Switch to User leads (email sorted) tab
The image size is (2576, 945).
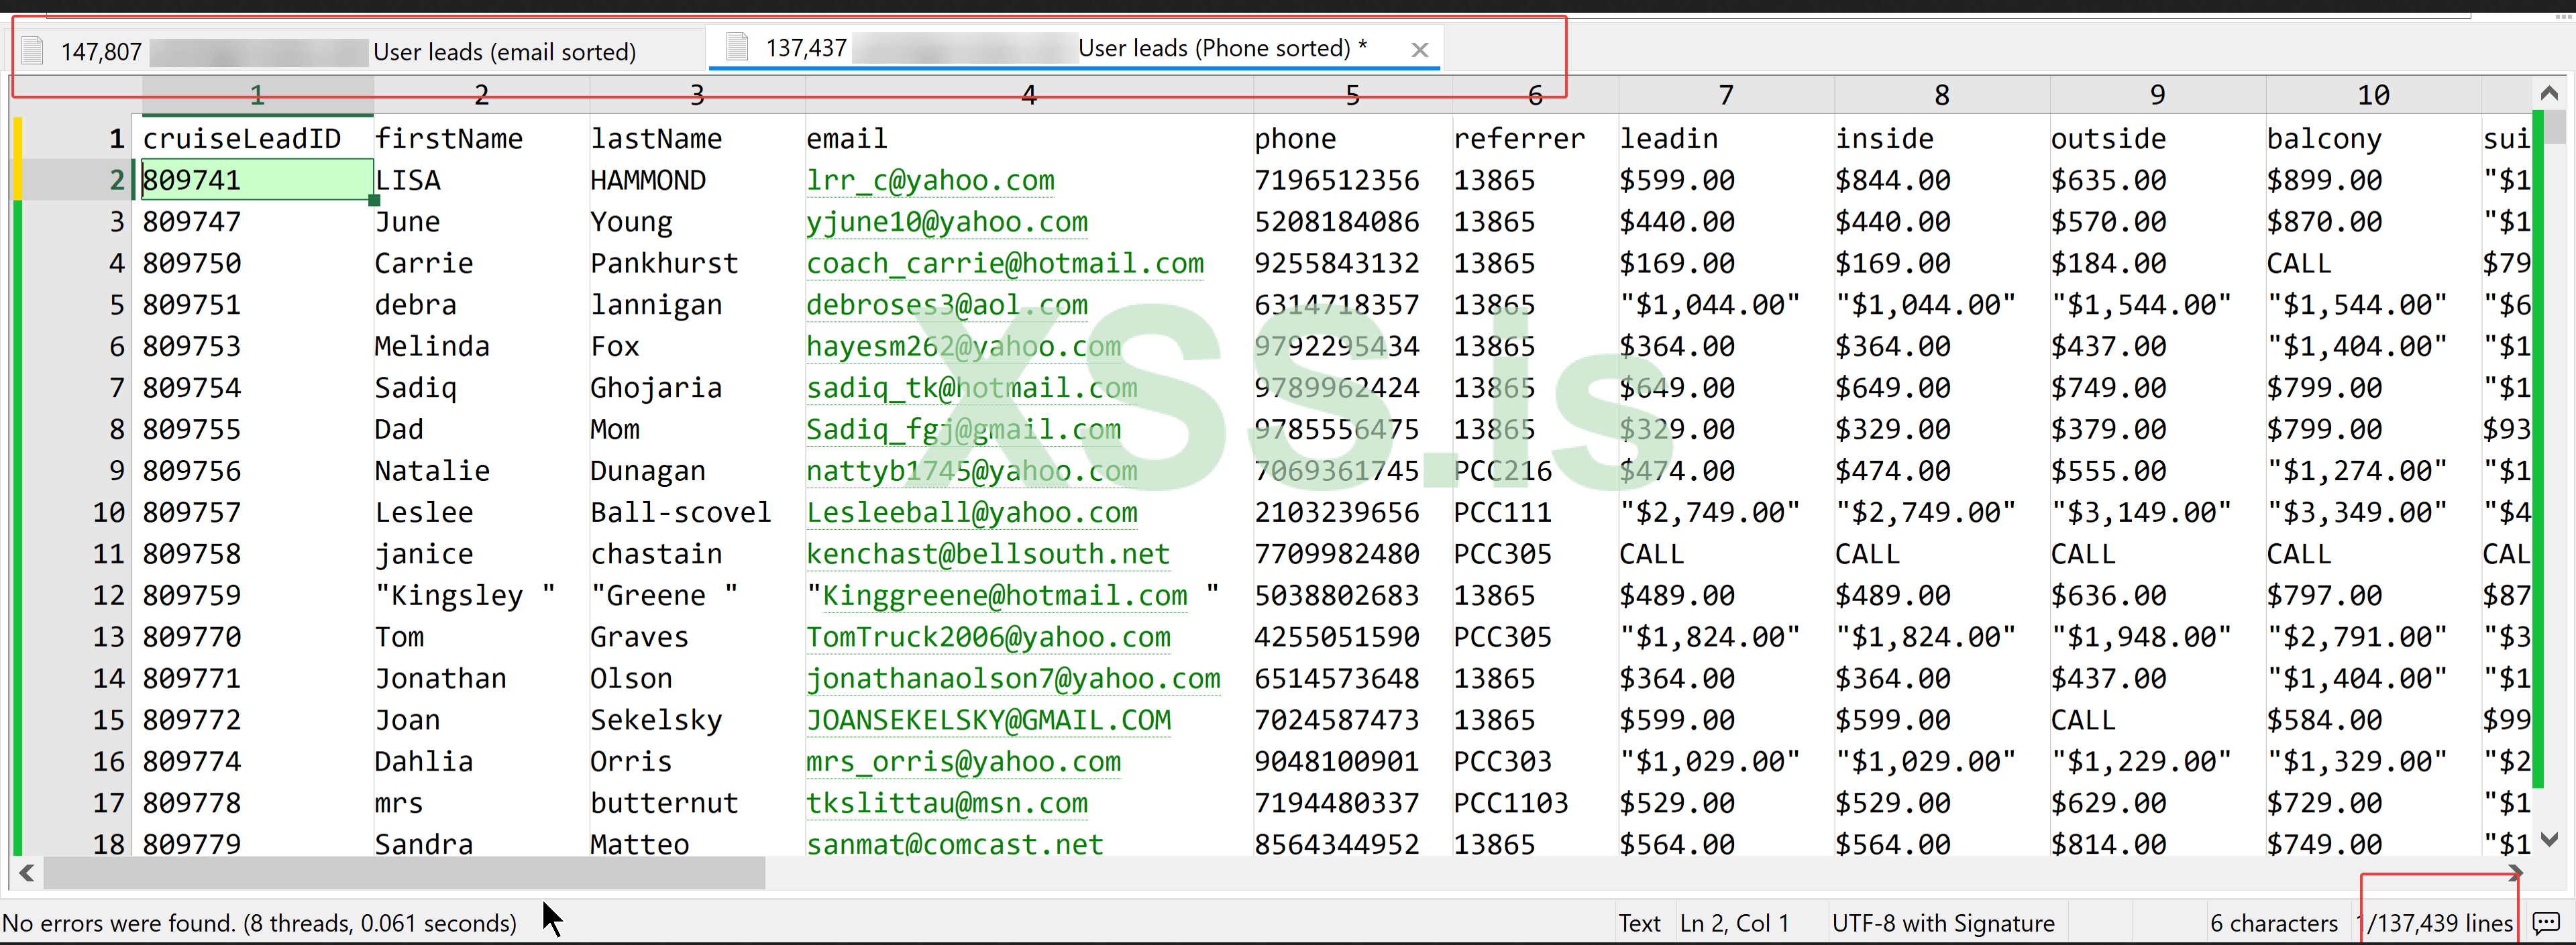click(503, 51)
